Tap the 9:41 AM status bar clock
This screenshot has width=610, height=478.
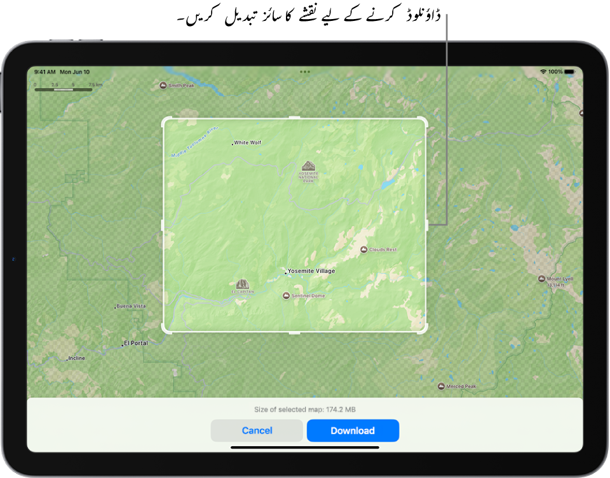[45, 72]
